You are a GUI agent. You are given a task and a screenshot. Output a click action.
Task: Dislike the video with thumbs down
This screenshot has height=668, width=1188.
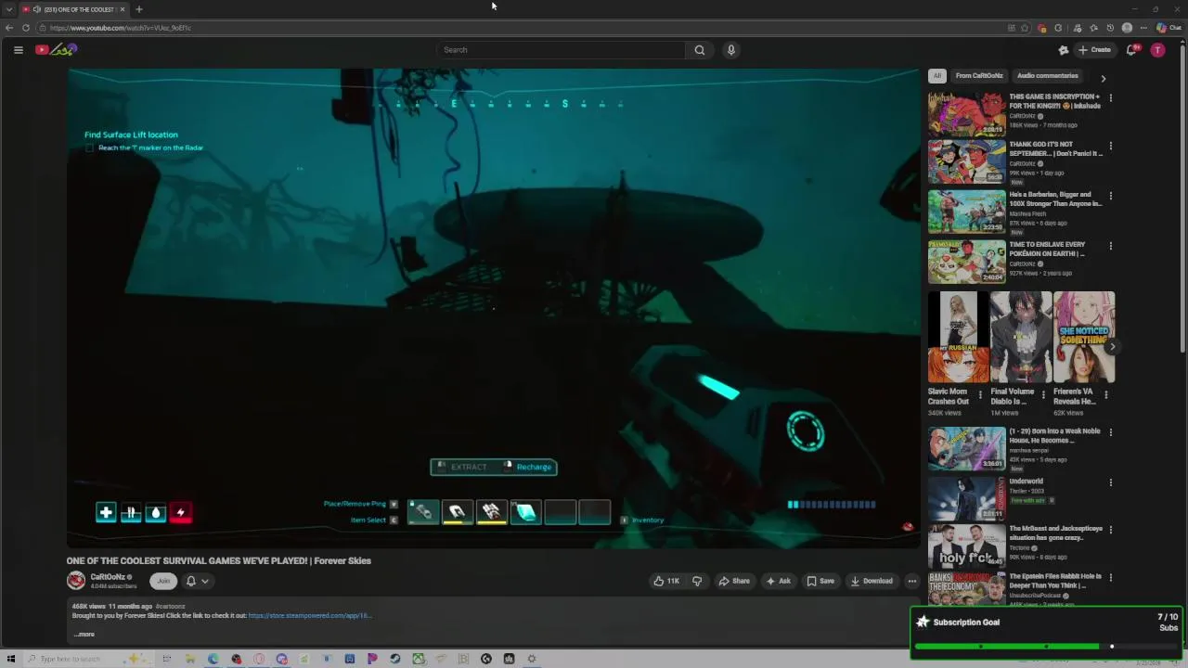tap(697, 581)
